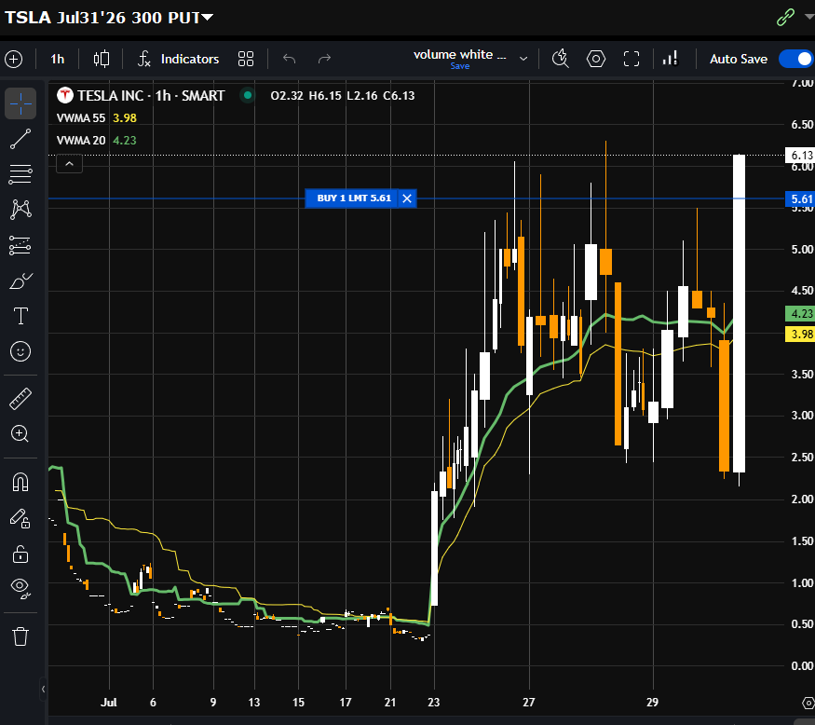
Task: Select the ruler measure tool
Action: tap(20, 399)
